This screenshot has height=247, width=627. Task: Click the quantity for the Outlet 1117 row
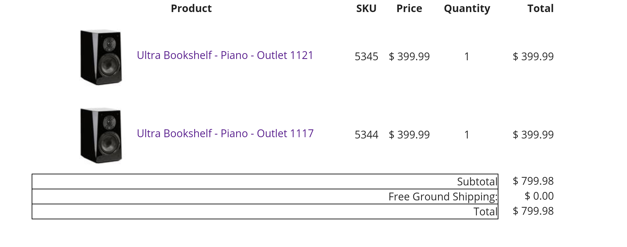click(x=467, y=135)
